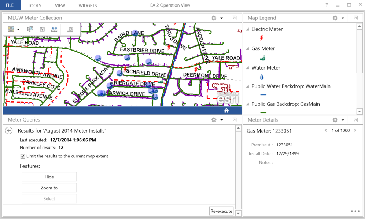The height and width of the screenshot is (219, 365).
Task: Click the Re-execute button
Action: pos(221,211)
